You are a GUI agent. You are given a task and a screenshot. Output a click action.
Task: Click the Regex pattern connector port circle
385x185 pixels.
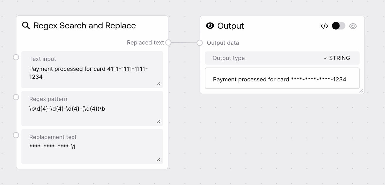(16, 97)
